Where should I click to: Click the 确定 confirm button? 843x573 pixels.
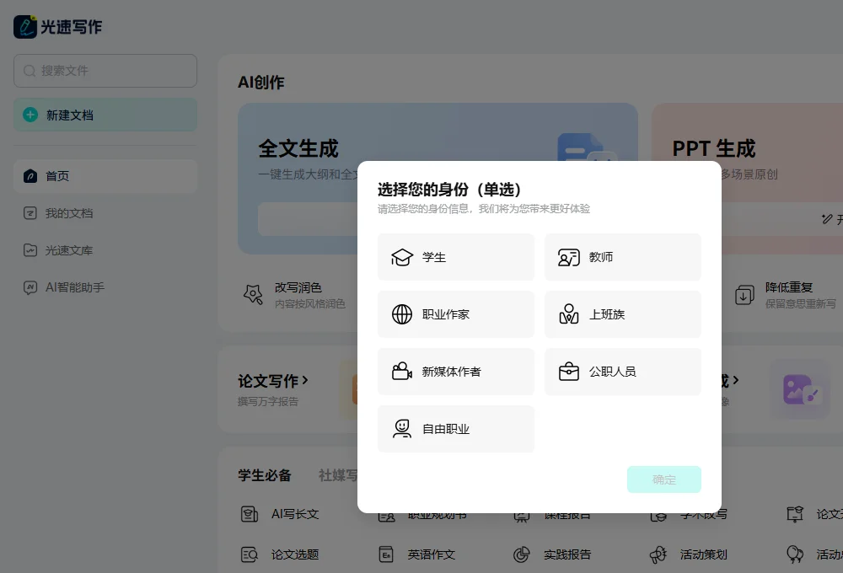pyautogui.click(x=664, y=479)
